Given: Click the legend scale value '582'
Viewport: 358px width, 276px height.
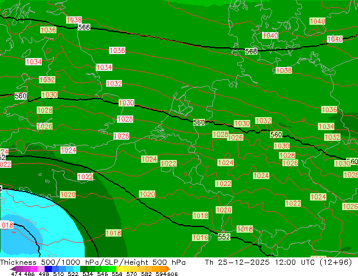Looking at the screenshot, I should [146, 274].
